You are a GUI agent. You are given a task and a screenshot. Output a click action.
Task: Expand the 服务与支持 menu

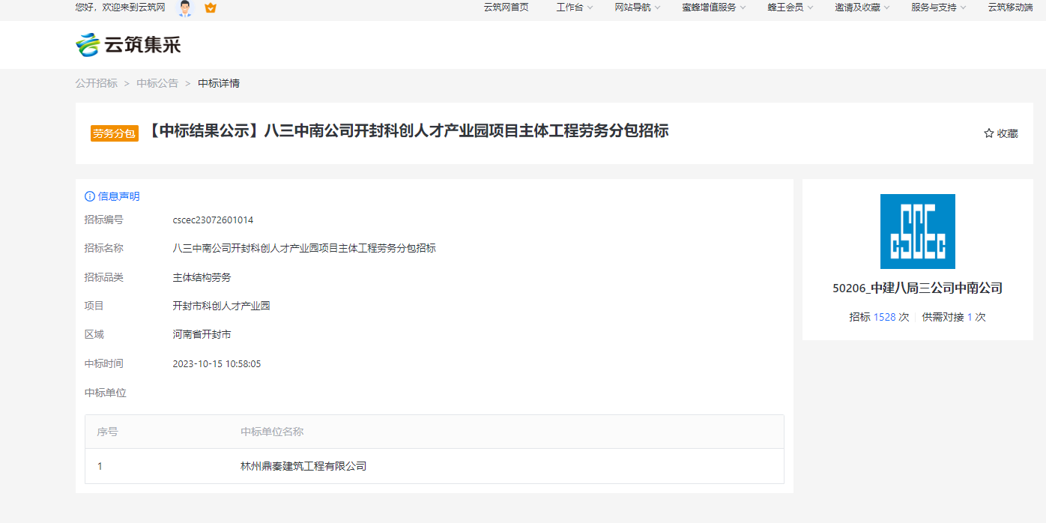point(938,7)
